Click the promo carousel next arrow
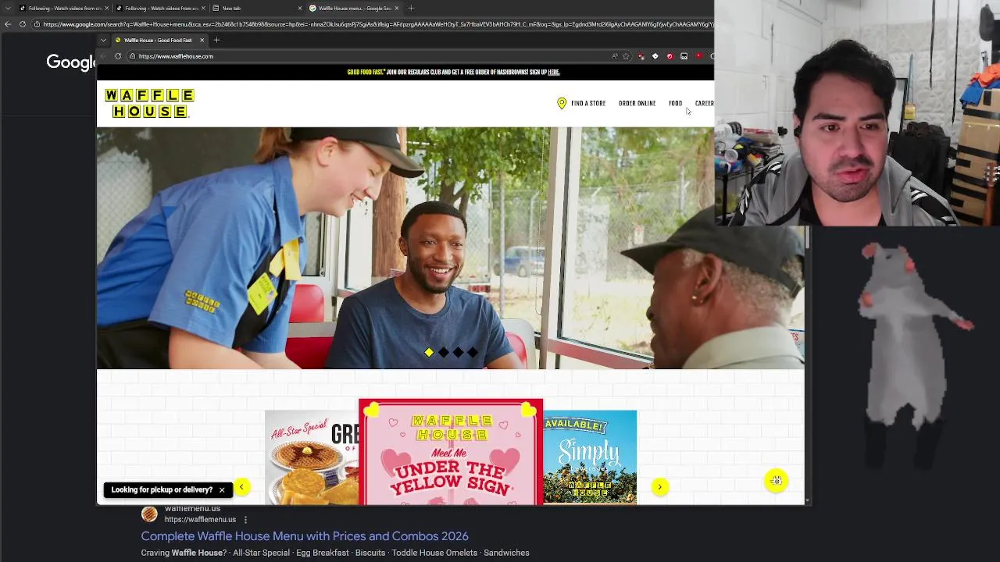Viewport: 1000px width, 562px height. coord(659,487)
